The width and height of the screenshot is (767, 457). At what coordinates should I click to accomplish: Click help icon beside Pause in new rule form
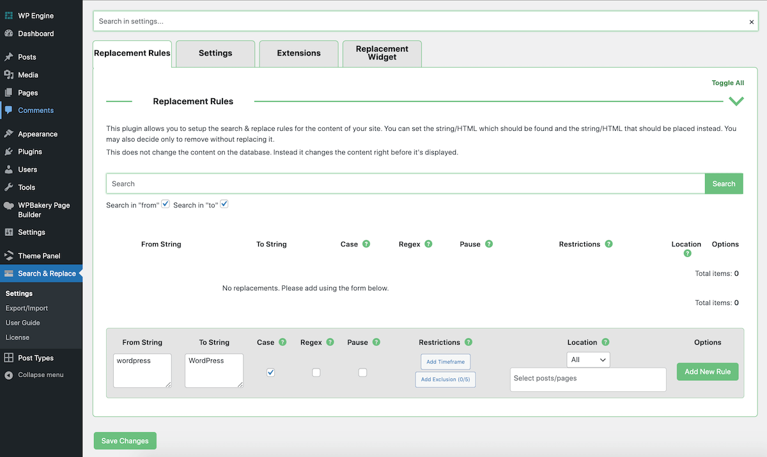[376, 342]
